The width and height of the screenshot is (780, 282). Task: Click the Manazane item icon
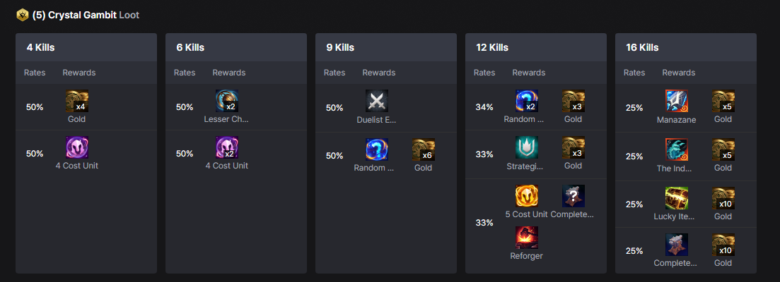[676, 102]
